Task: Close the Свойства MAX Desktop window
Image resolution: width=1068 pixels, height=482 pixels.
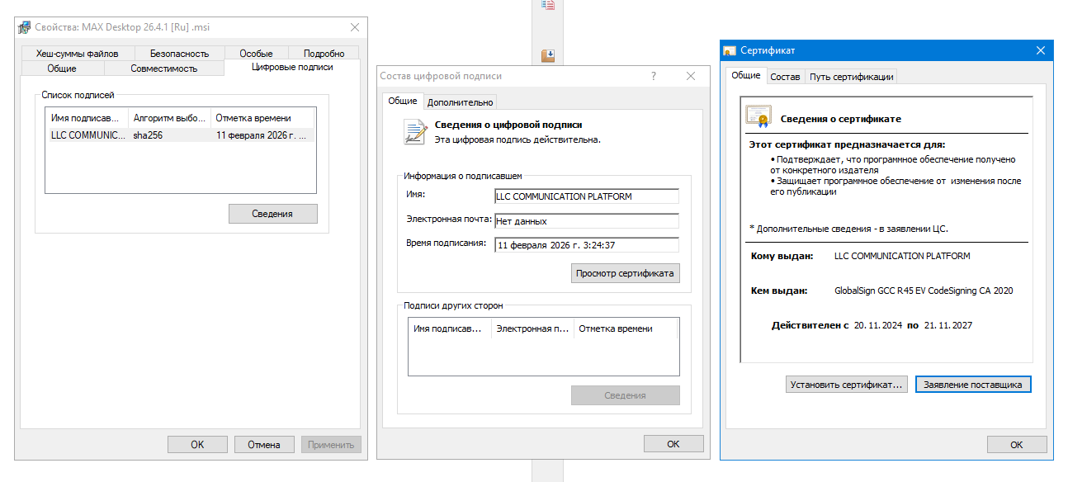Action: click(x=355, y=27)
